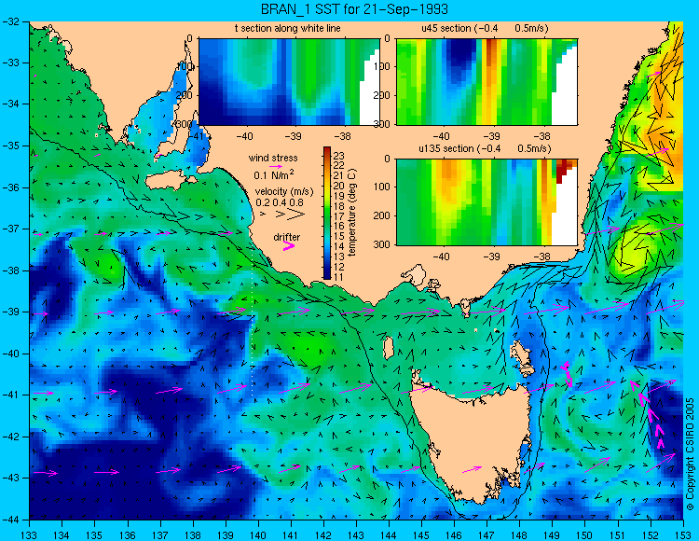Click King Island in Bass Strait
Image resolution: width=699 pixels, height=541 pixels.
[389, 347]
